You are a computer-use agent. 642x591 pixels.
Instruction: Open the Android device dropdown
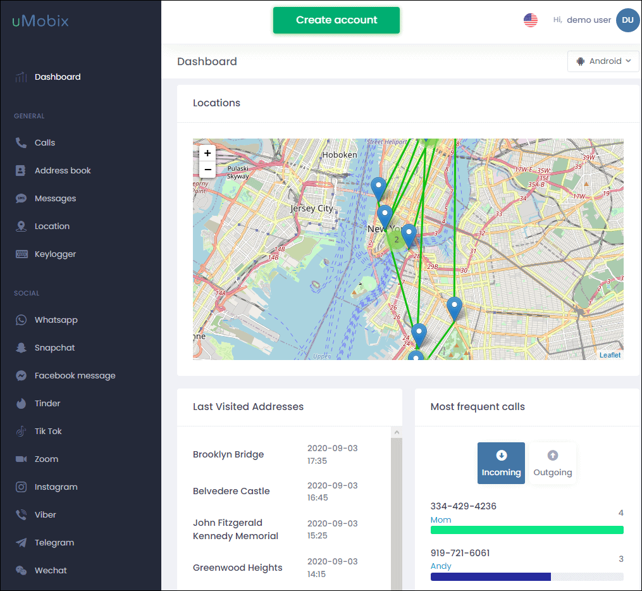pyautogui.click(x=603, y=61)
